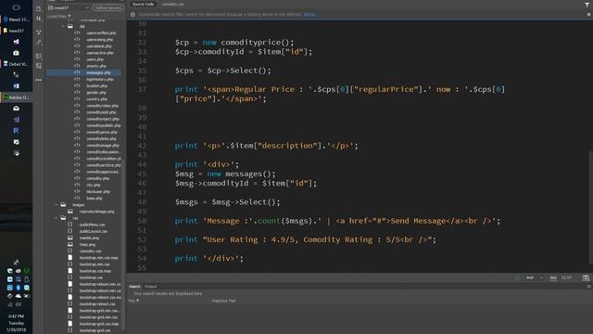Image resolution: width=593 pixels, height=334 pixels.
Task: Click the images folder icon in file tree
Action: [63, 204]
